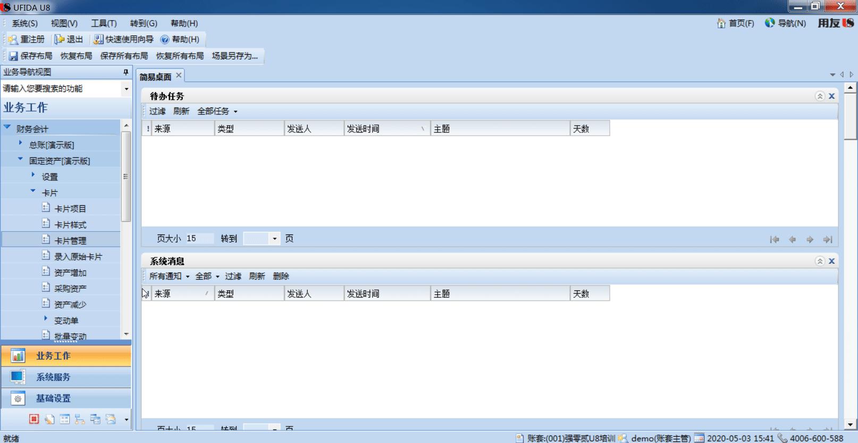Open the 帮助(H) menu in menu bar
This screenshot has height=443, width=858.
tap(184, 23)
